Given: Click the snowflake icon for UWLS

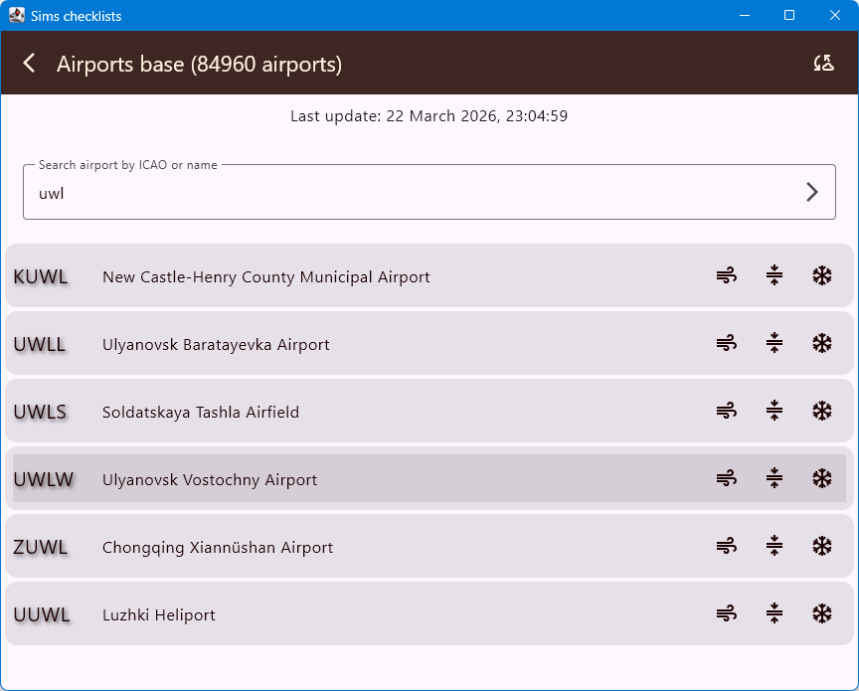Looking at the screenshot, I should 822,411.
